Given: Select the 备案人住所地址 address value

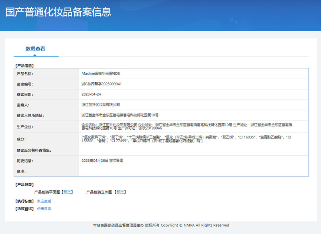Looking at the screenshot, I should click(120, 115).
